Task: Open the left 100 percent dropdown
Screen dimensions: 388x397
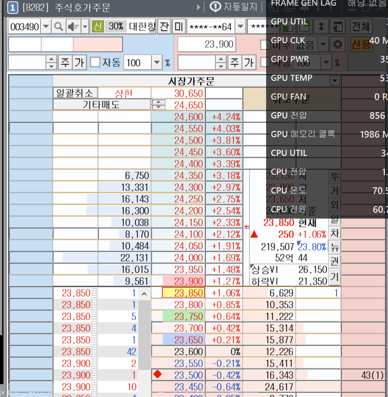Action: point(157,63)
